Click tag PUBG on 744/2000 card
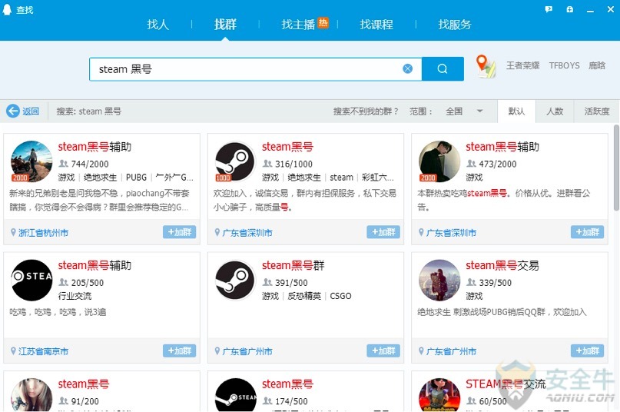The height and width of the screenshot is (412, 620). 137,178
